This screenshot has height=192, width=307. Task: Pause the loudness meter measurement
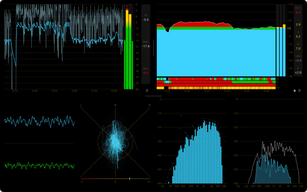click(x=295, y=91)
